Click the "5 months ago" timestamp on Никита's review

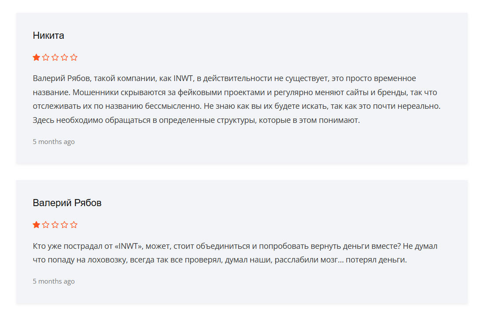[x=54, y=142]
